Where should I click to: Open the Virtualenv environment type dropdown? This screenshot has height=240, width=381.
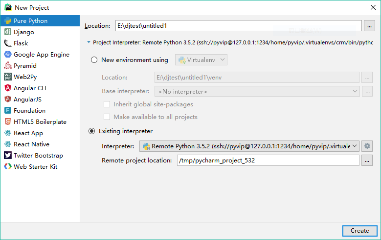pos(201,60)
